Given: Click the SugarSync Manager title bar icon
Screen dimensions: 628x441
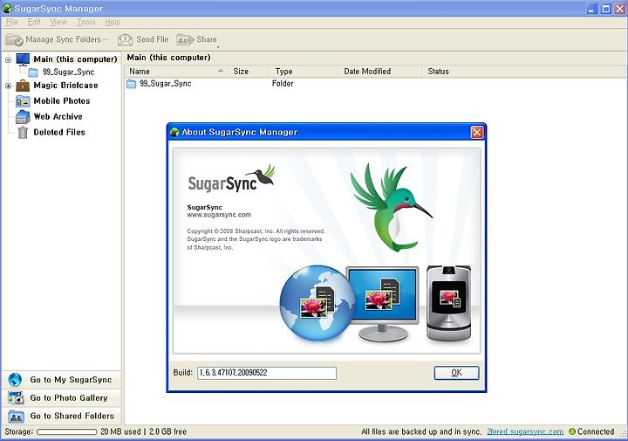Looking at the screenshot, I should pos(7,9).
